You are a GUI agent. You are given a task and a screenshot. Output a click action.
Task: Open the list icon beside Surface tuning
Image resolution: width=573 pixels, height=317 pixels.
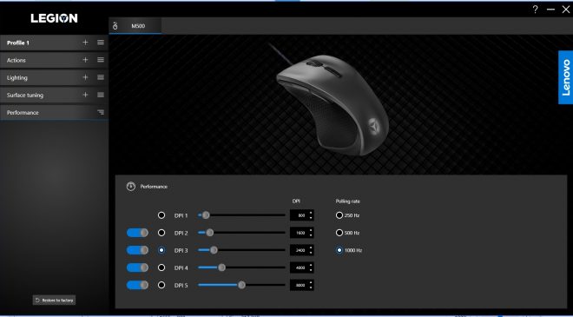(101, 95)
